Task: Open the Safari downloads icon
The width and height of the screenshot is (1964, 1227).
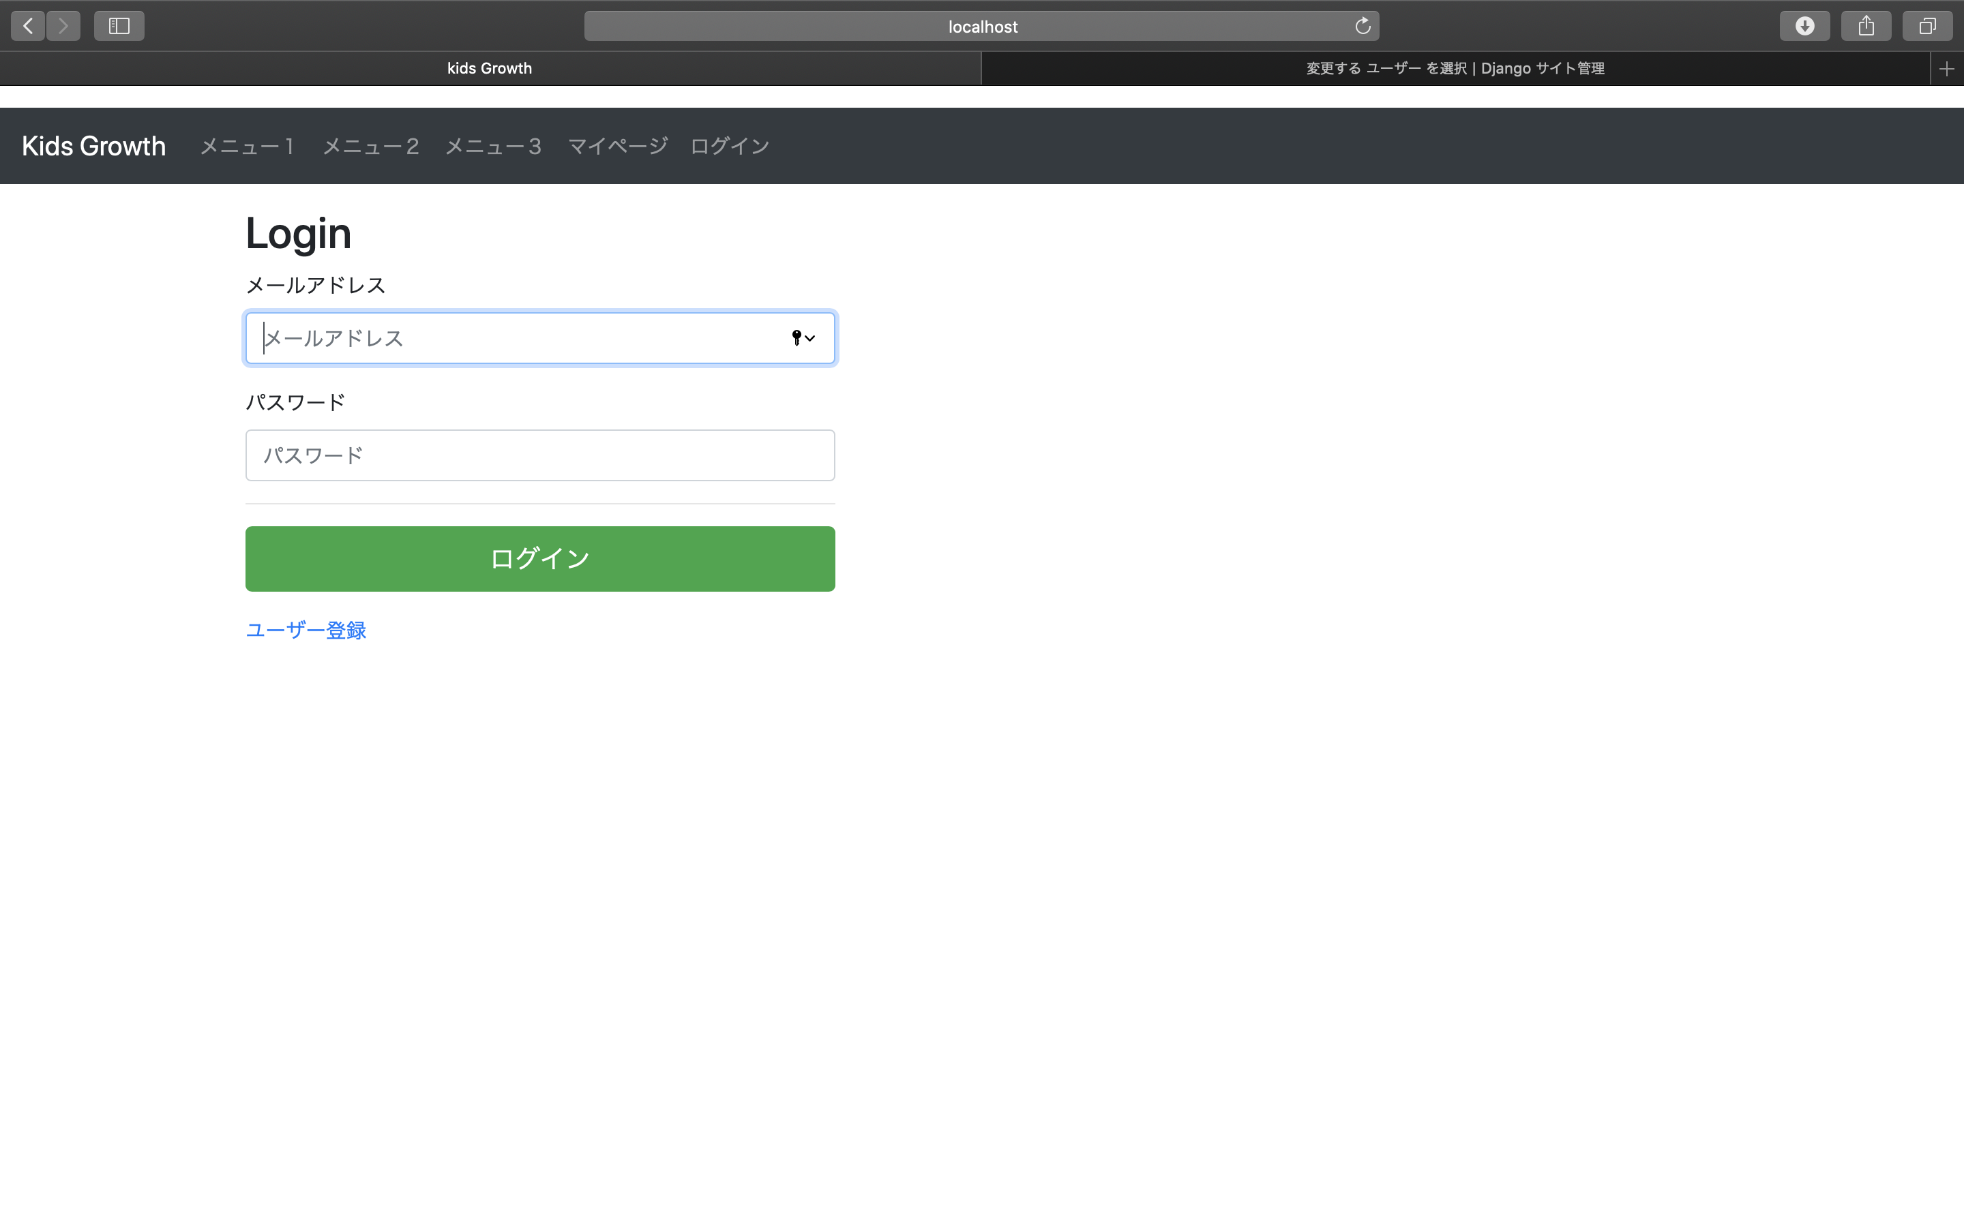Action: coord(1804,26)
